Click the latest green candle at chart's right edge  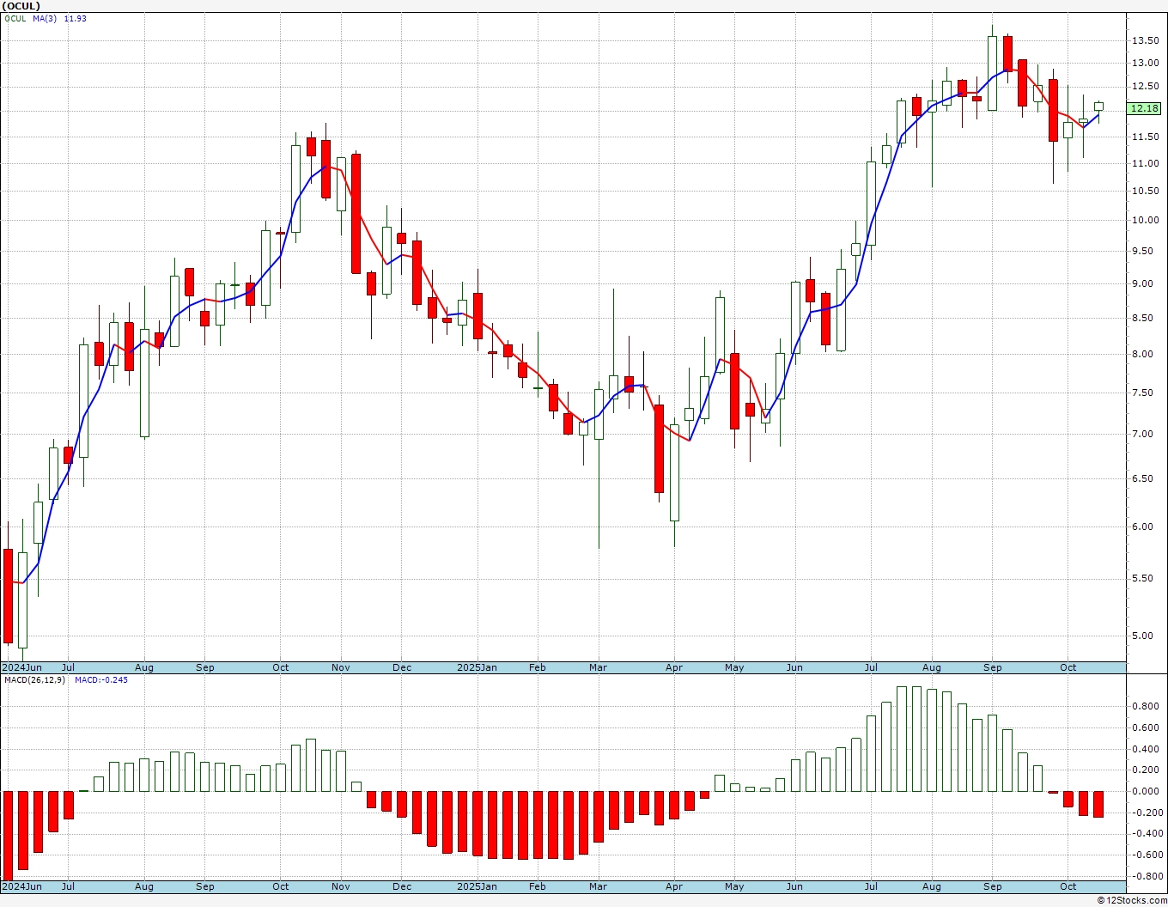click(1098, 107)
